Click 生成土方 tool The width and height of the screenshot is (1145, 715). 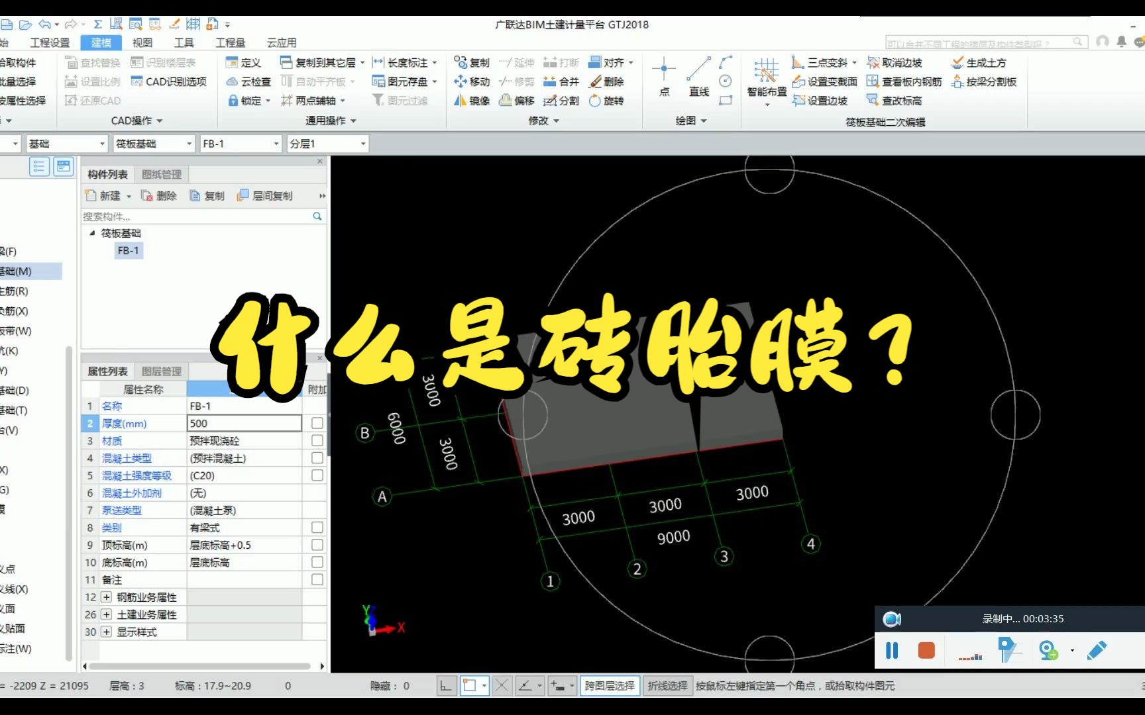point(979,62)
